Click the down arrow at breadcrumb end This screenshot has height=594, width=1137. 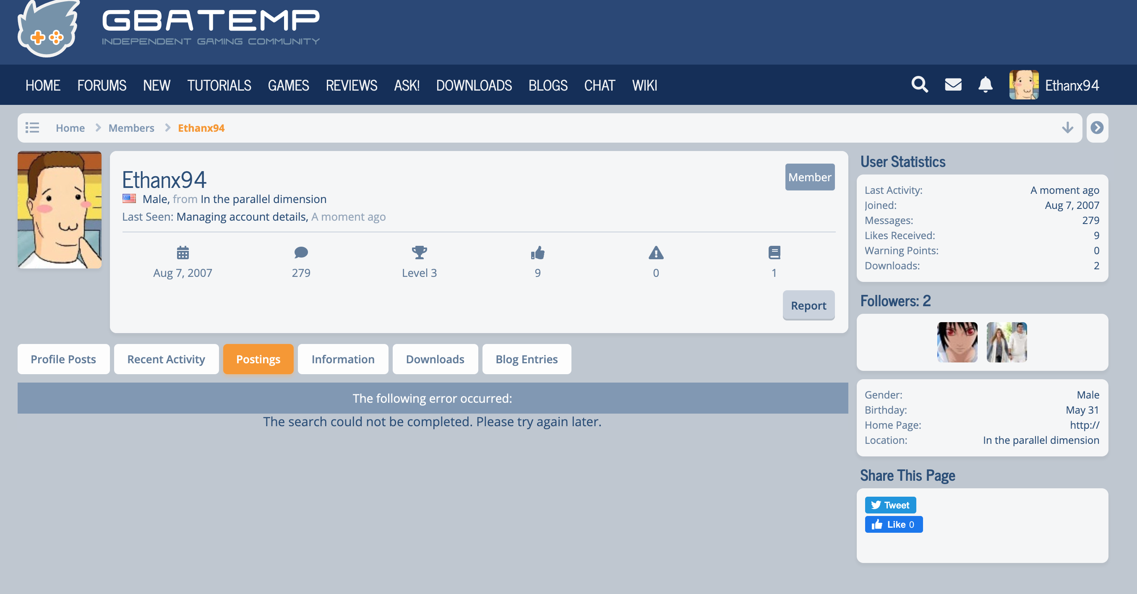[1067, 128]
